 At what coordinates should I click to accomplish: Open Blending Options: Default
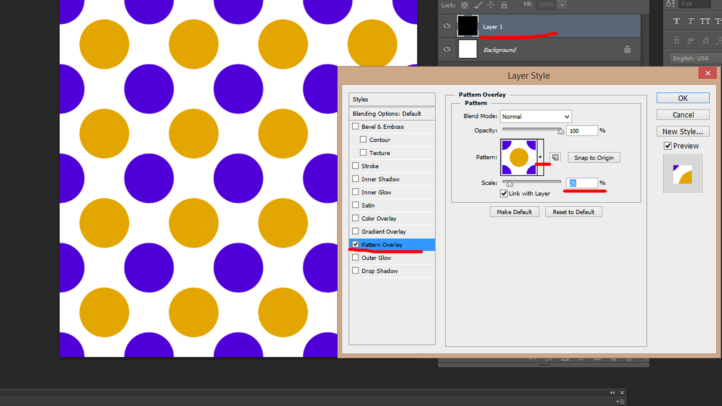click(392, 114)
